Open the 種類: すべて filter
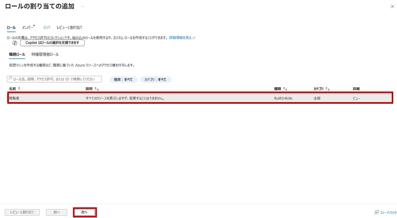Image resolution: width=397 pixels, height=218 pixels. 123,79
